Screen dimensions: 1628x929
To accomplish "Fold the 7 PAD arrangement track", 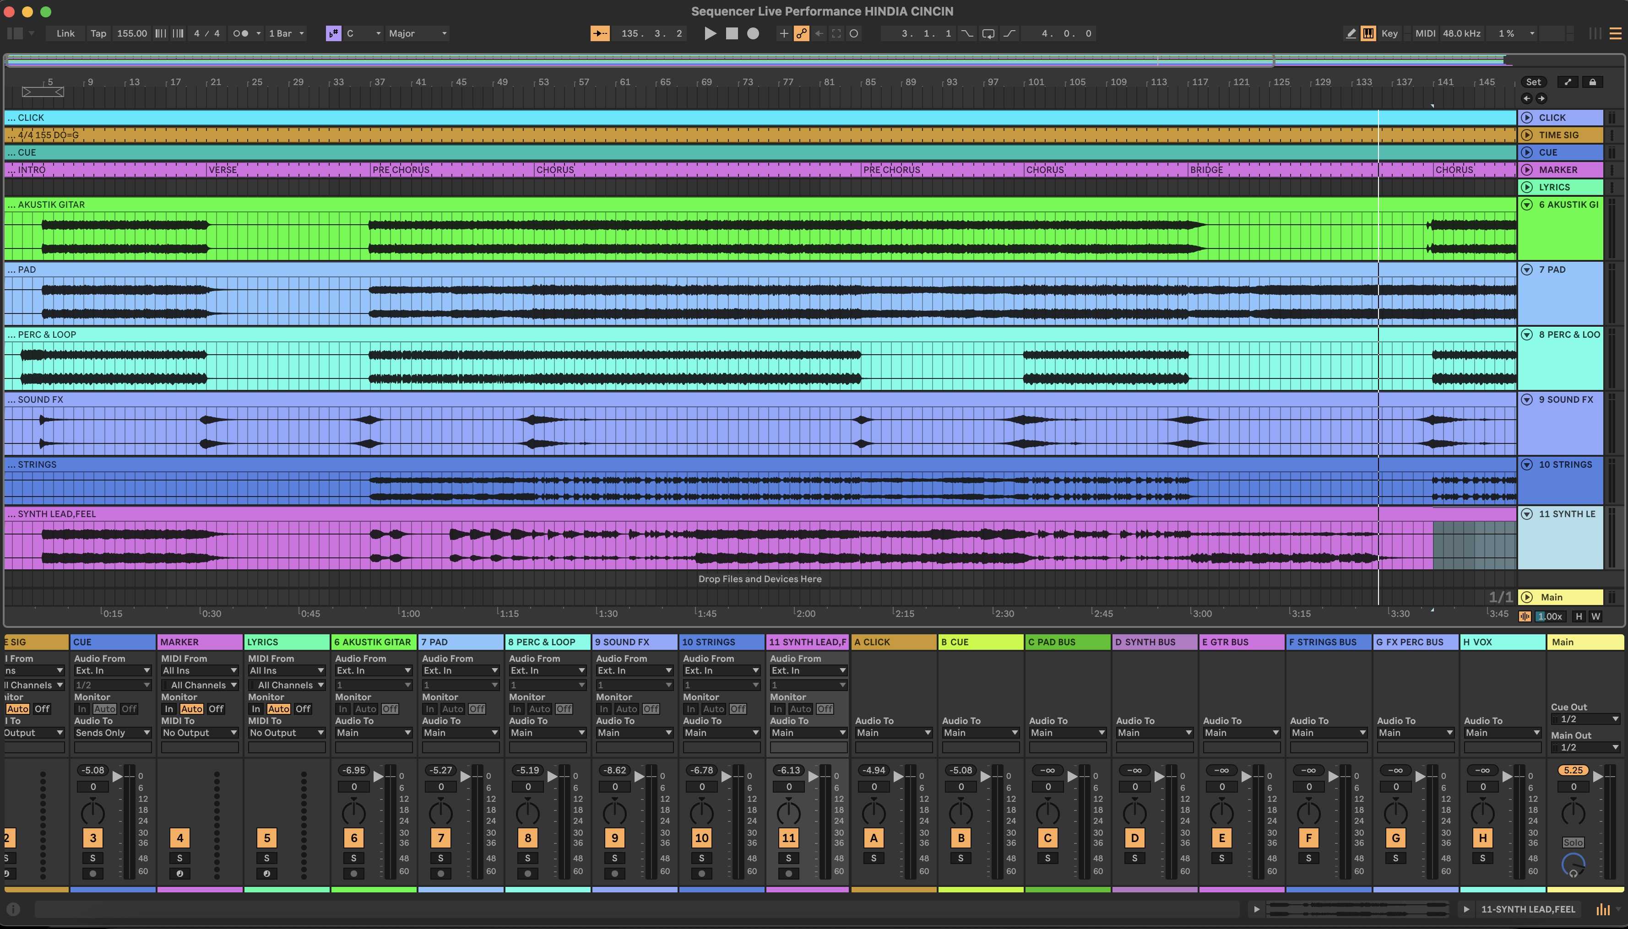I will (1526, 270).
